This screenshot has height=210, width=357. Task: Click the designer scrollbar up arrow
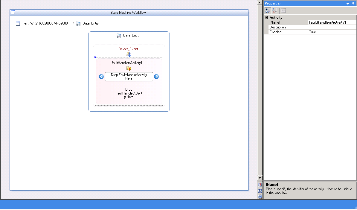(260, 3)
